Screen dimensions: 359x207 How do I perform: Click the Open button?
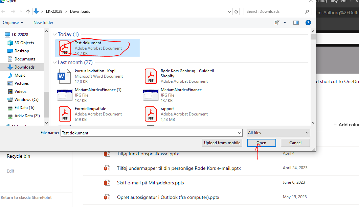(x=262, y=143)
